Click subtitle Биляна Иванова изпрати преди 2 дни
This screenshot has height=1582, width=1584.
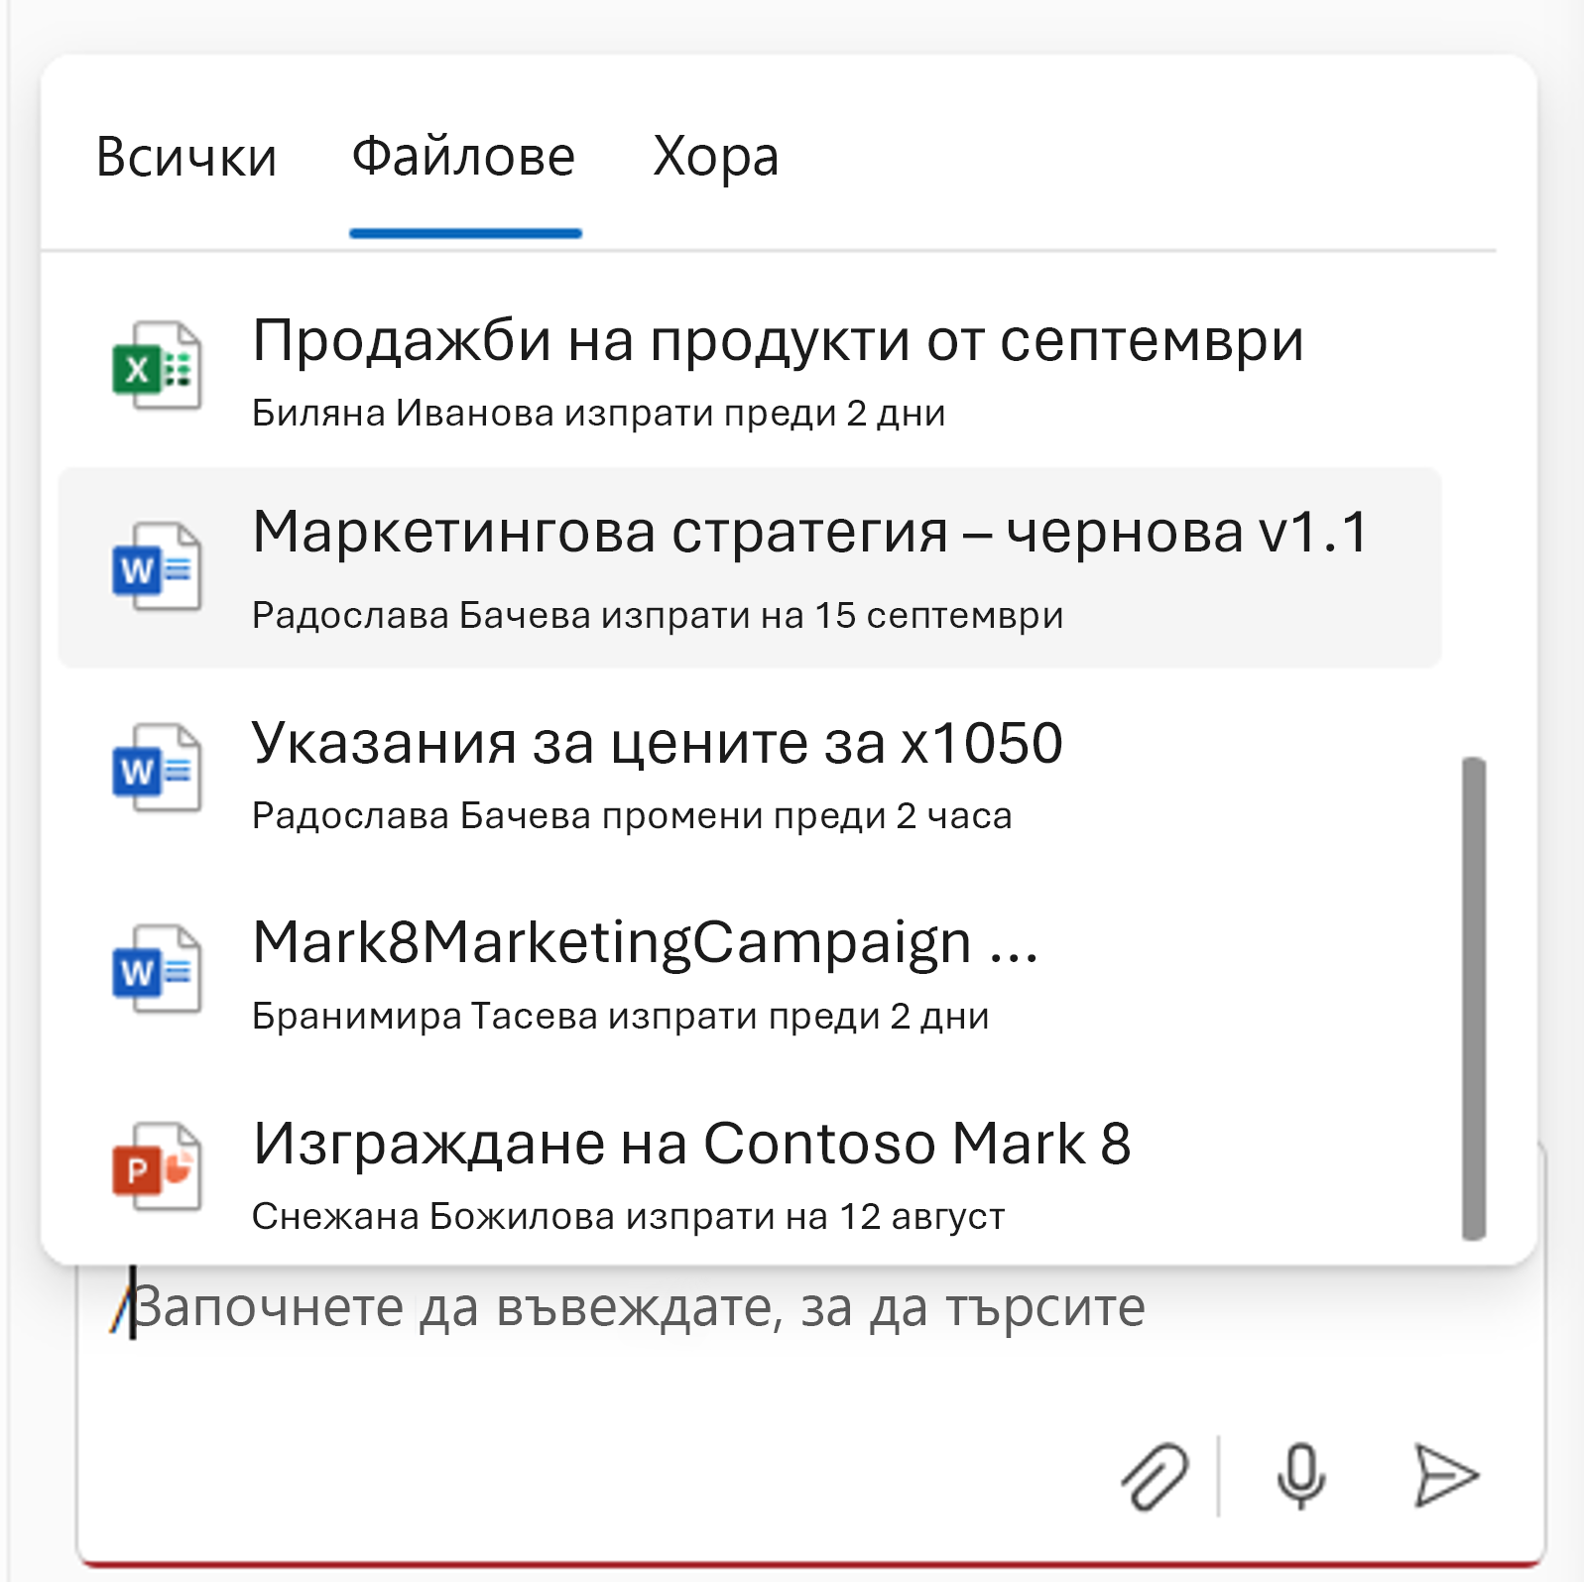click(598, 413)
